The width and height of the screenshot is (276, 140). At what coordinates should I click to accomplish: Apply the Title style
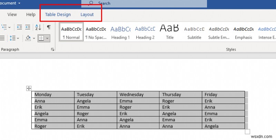tap(169, 32)
